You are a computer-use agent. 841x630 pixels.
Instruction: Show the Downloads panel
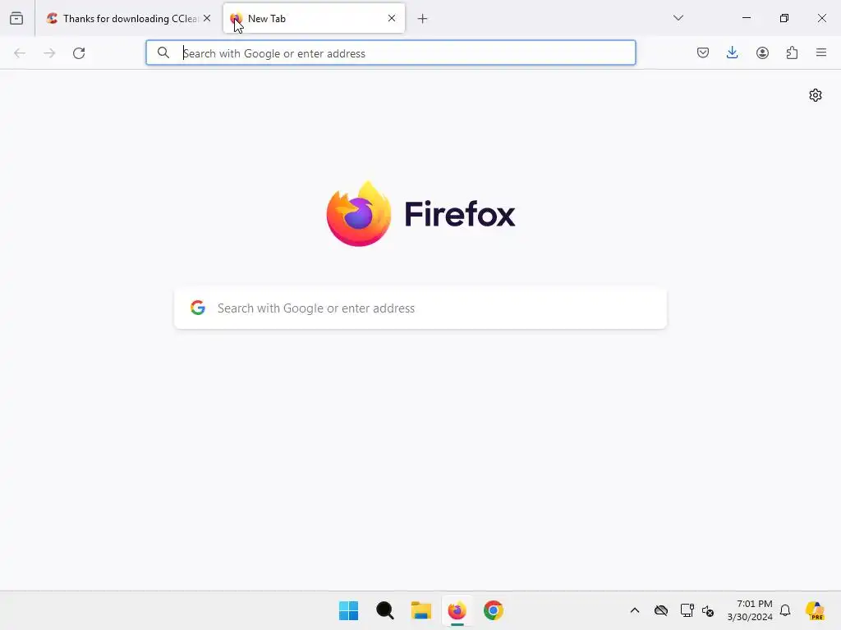[x=732, y=52]
